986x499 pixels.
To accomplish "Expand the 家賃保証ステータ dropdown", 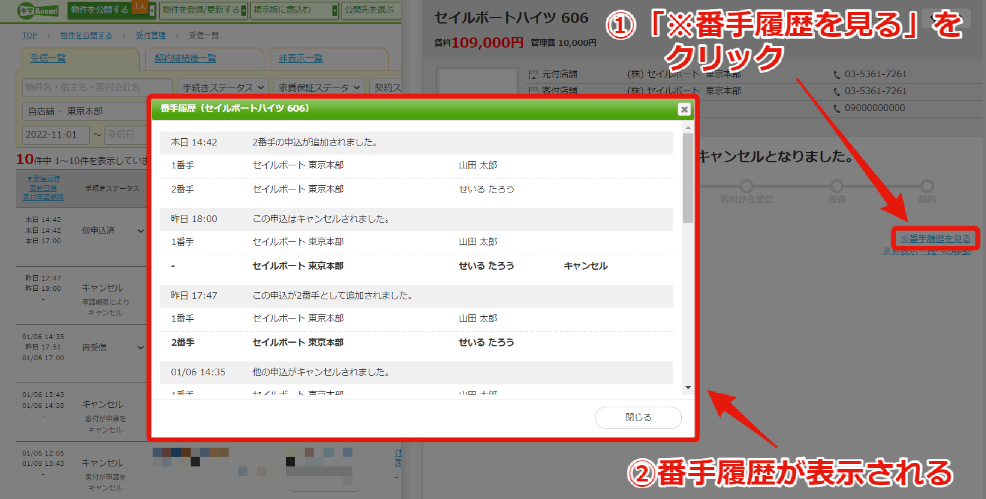I will (319, 87).
